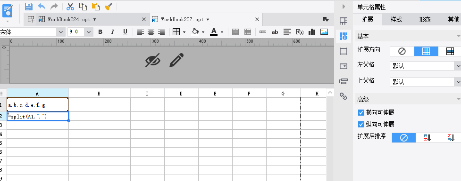Toggle bold formatting button
Viewport: 461px width, 181px height.
click(100, 32)
